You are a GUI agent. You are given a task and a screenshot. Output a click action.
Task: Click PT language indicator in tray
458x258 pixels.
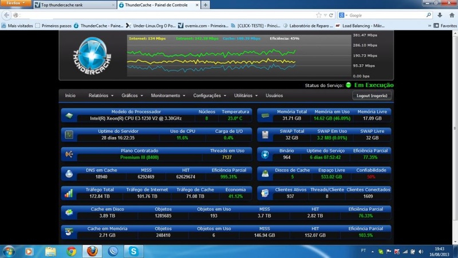pyautogui.click(x=363, y=251)
